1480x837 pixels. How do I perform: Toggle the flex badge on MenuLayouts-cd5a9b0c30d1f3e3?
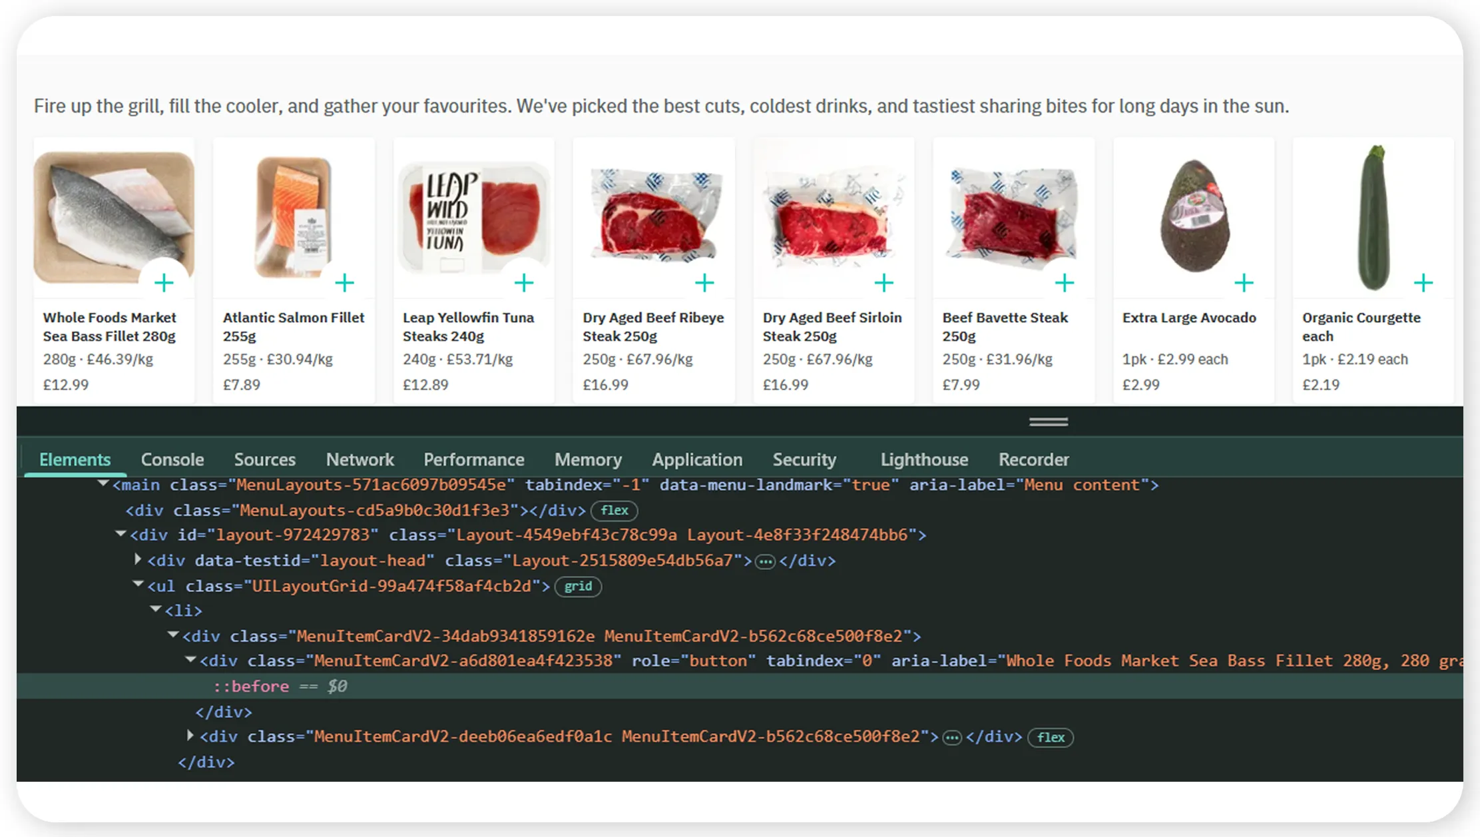pyautogui.click(x=615, y=511)
